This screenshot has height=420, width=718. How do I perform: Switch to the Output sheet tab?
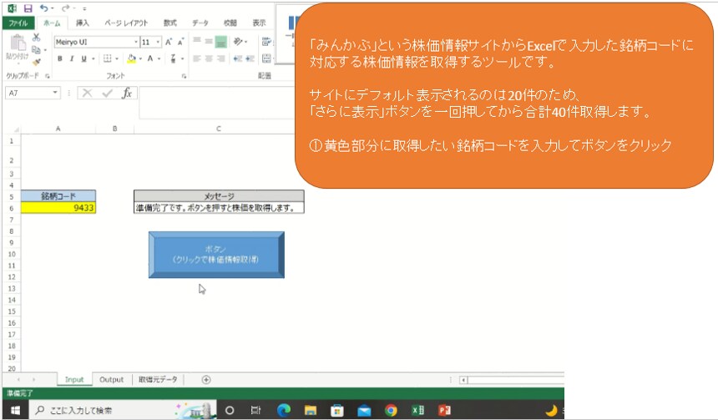[x=111, y=380]
